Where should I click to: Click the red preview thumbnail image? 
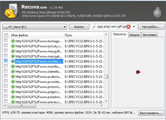138,72
